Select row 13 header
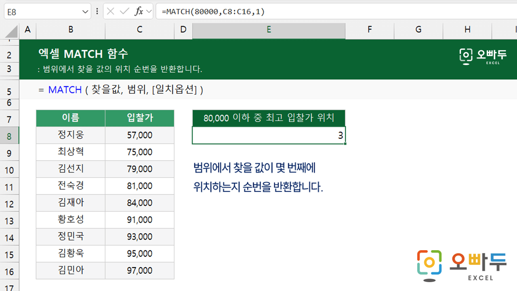 pyautogui.click(x=9, y=221)
